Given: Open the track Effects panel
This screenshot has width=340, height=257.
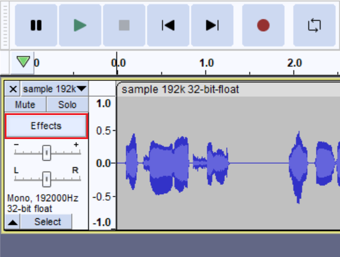Looking at the screenshot, I should point(46,126).
